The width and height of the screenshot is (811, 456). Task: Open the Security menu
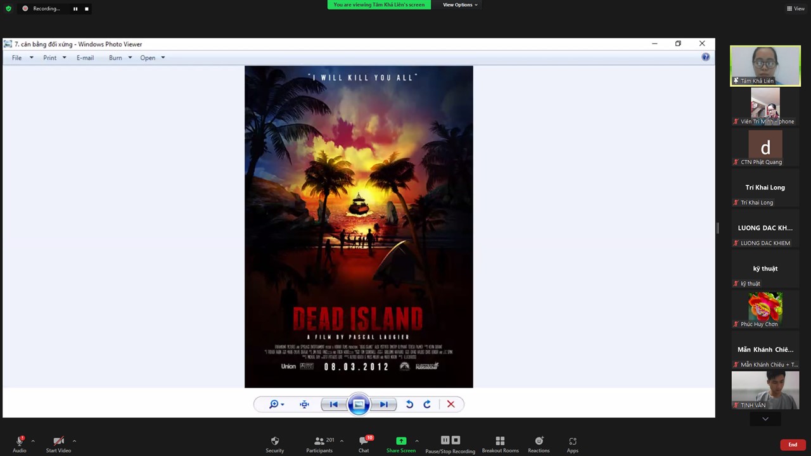click(x=274, y=444)
